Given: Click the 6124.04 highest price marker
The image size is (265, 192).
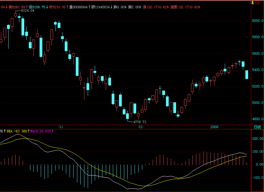Looking at the screenshot, I should tap(28, 11).
